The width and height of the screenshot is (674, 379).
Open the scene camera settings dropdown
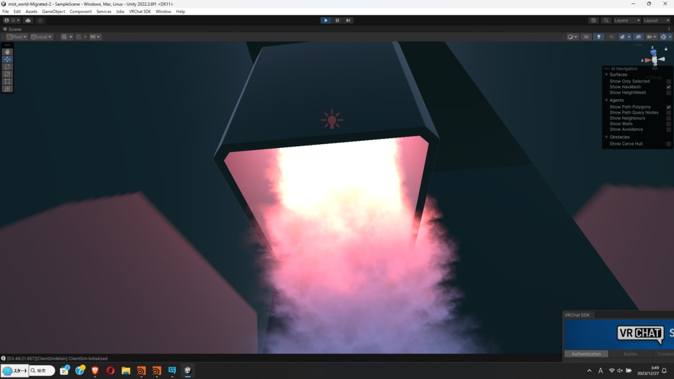click(652, 37)
